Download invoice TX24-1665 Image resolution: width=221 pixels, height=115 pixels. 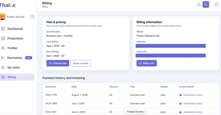tap(193, 103)
